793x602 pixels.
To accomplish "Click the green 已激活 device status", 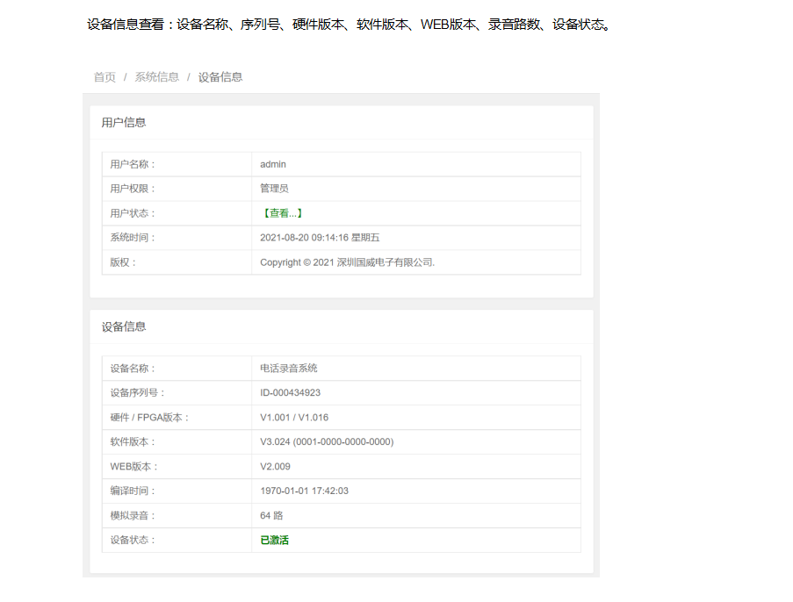I will coord(274,541).
